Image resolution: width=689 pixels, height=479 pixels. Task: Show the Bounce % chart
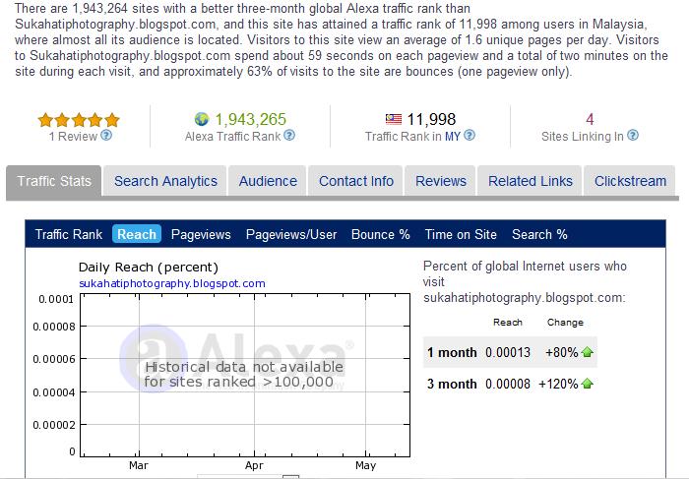381,234
